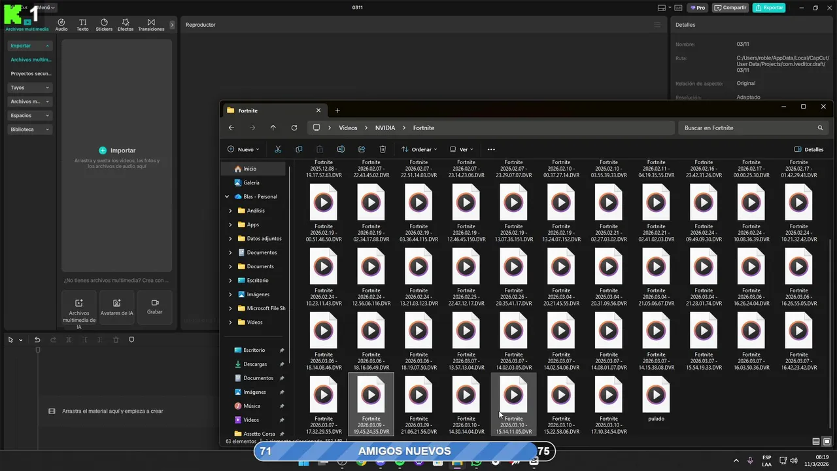
Task: Open the Transiciones tab in CapCut
Action: (151, 25)
